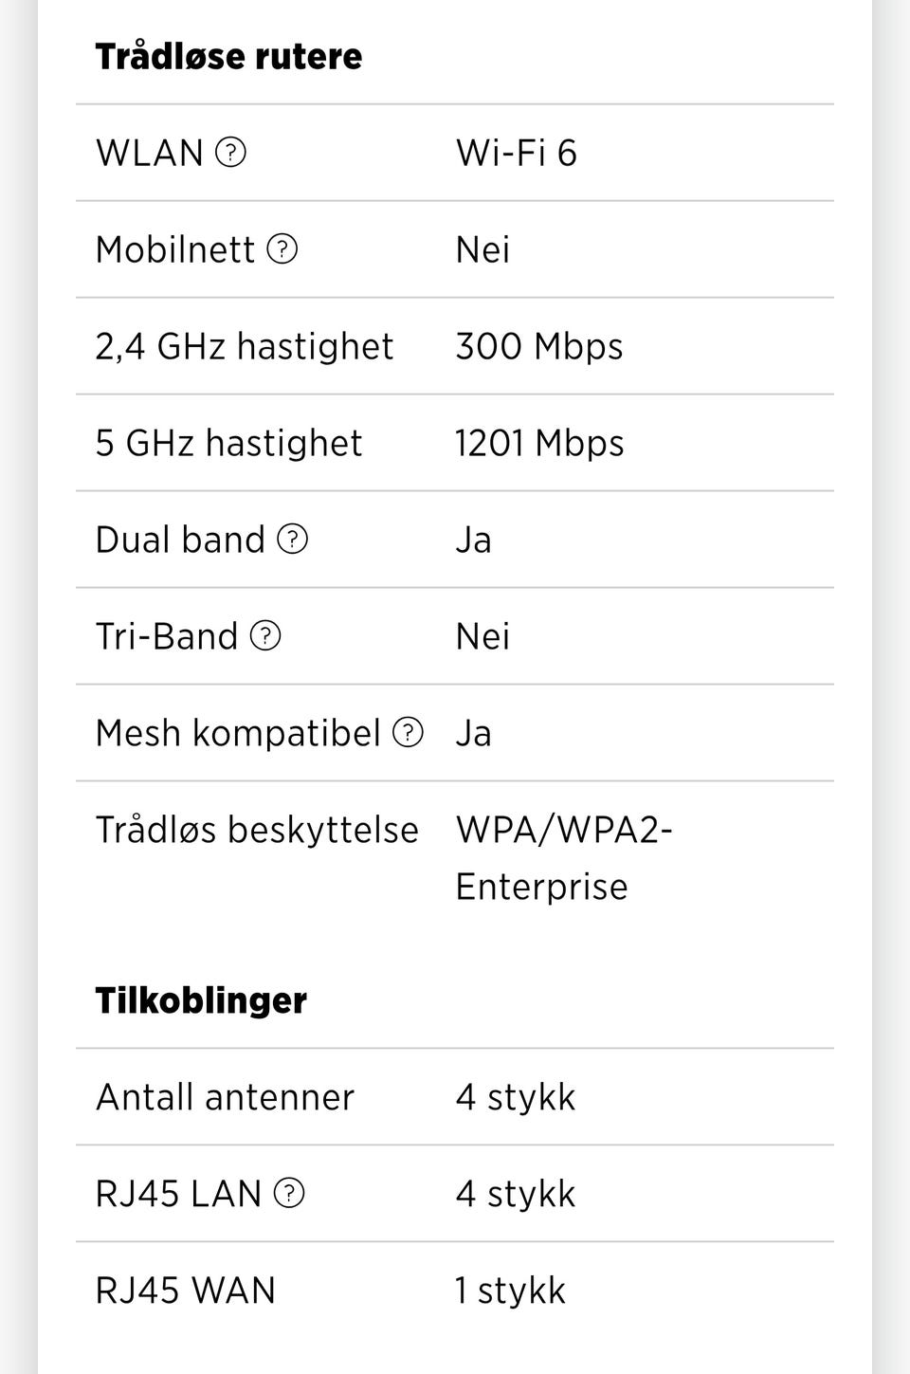Tap the Dual band help icon
The width and height of the screenshot is (910, 1374).
point(292,540)
